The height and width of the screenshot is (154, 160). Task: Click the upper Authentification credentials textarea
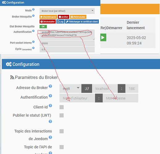point(67,35)
